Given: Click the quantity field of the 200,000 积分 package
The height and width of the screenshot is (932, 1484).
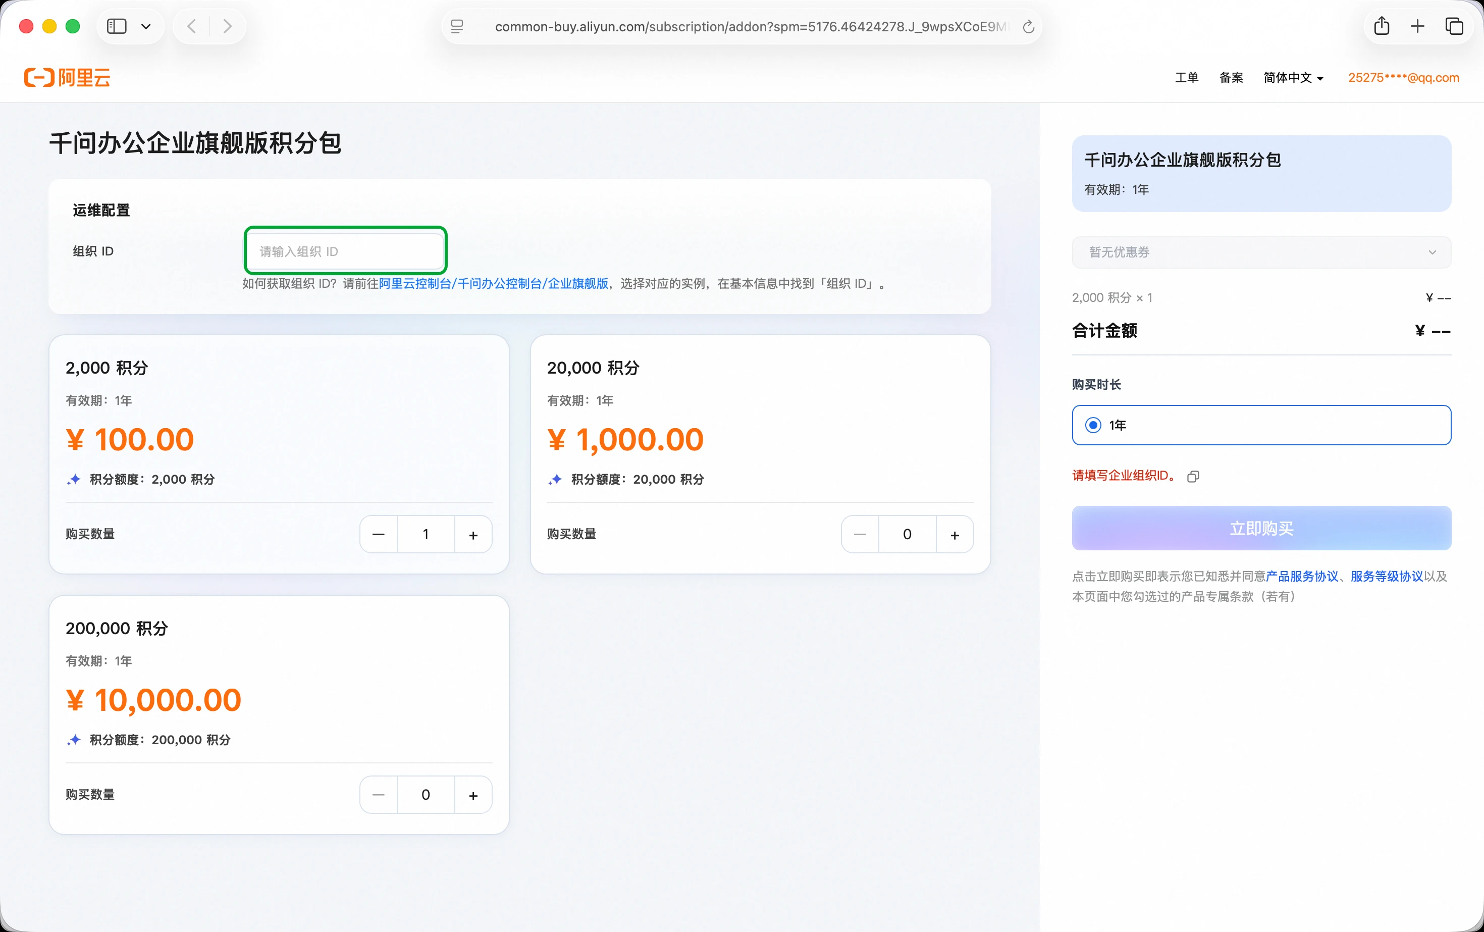Looking at the screenshot, I should (426, 795).
